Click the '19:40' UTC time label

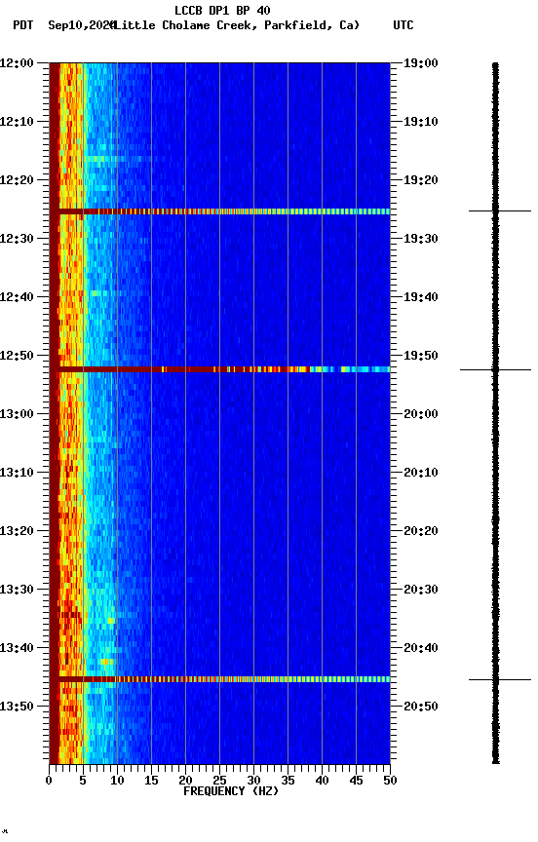421,297
